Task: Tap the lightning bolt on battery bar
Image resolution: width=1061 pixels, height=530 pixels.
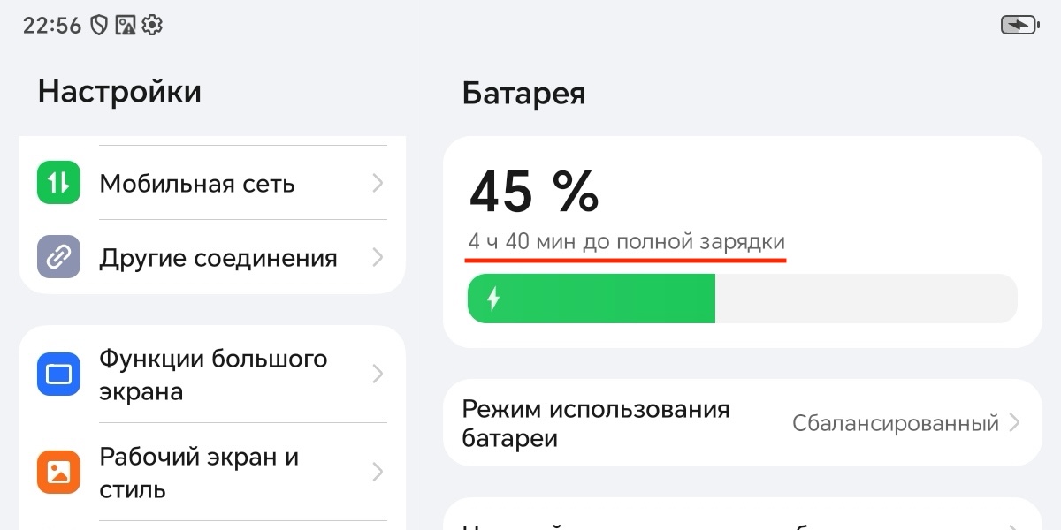Action: tap(493, 299)
